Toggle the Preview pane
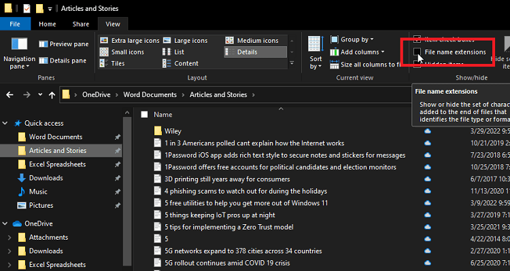The height and width of the screenshot is (271, 510). tap(64, 44)
